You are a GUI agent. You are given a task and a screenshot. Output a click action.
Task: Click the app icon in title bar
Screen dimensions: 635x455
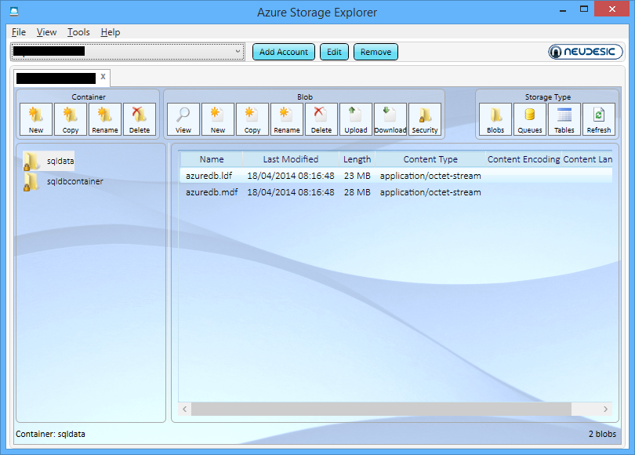pyautogui.click(x=14, y=11)
